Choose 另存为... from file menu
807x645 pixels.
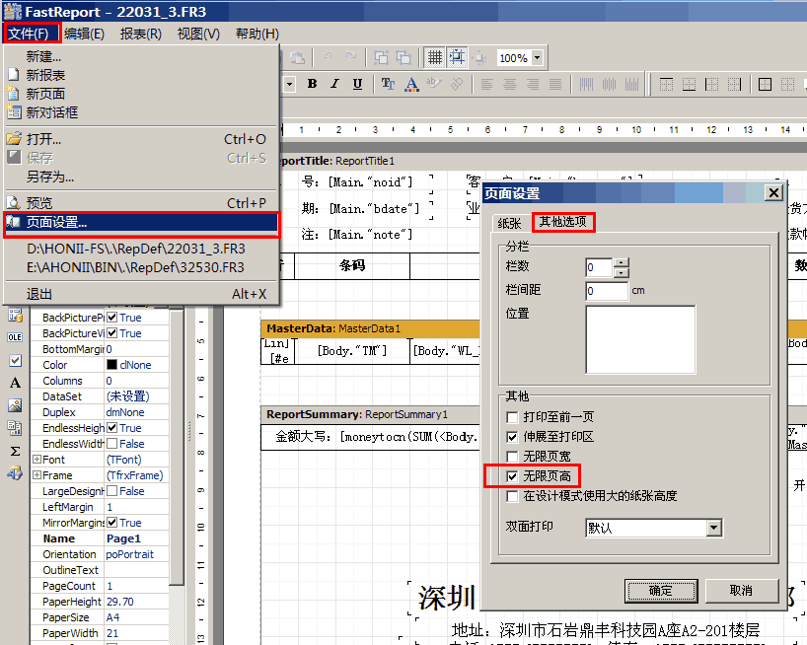(x=141, y=177)
